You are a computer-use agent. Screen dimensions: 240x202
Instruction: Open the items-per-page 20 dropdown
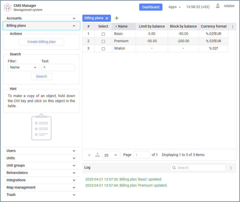point(111,155)
